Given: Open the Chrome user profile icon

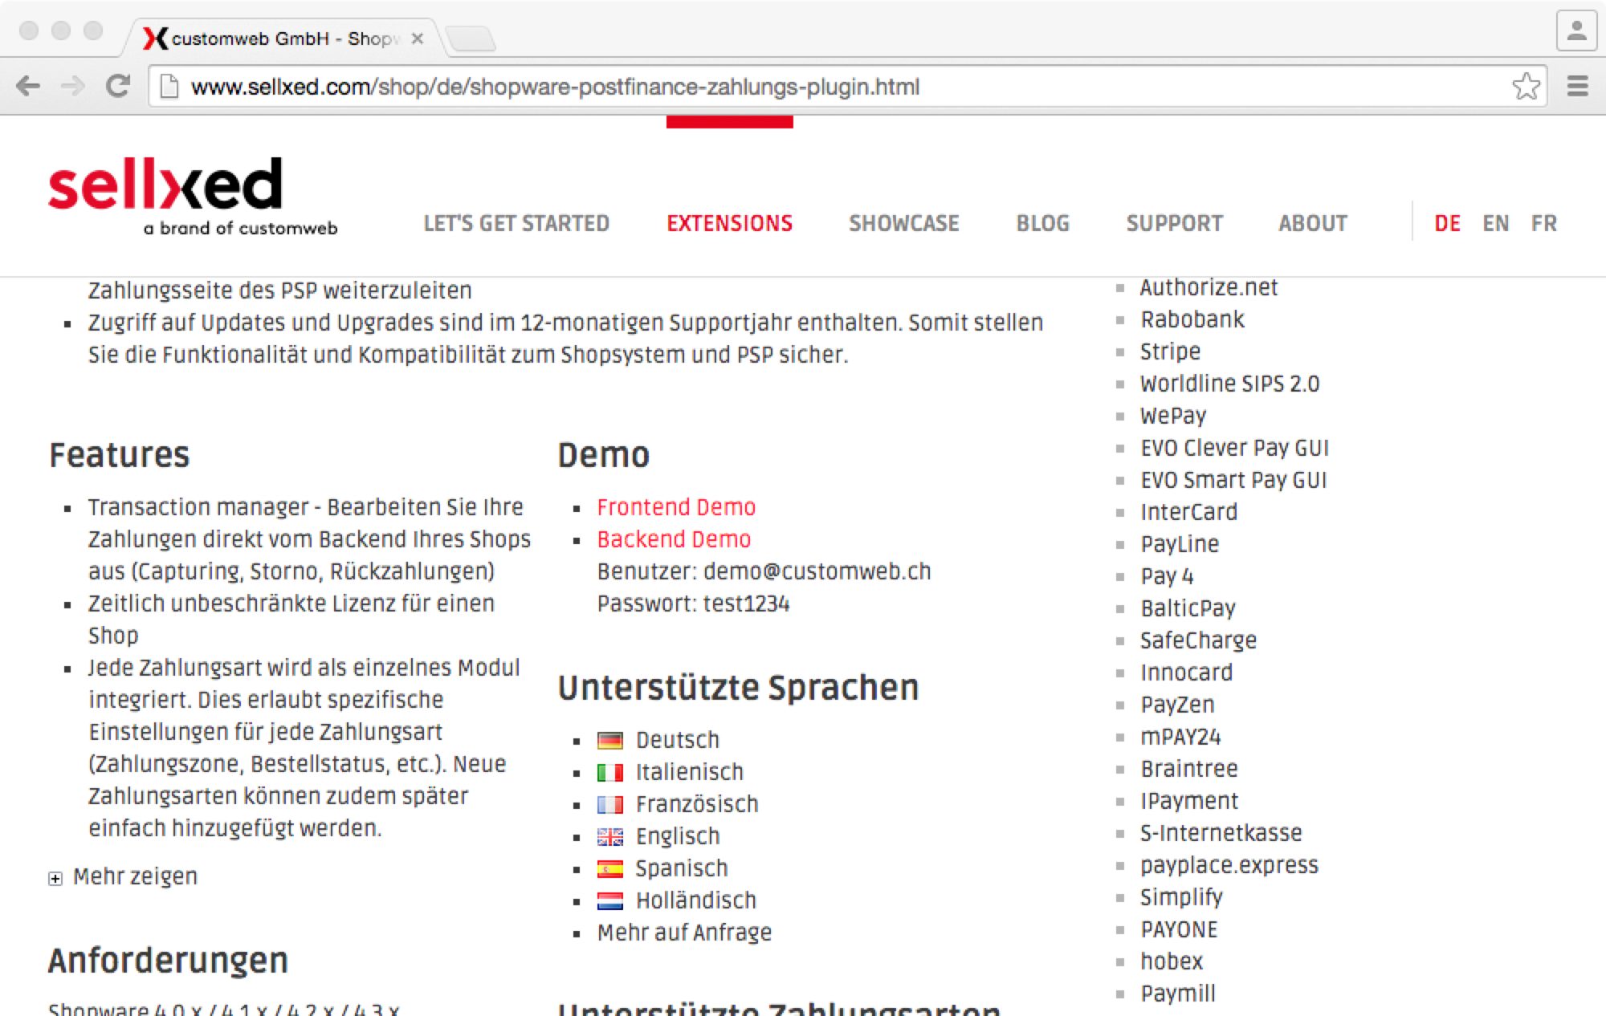Looking at the screenshot, I should pos(1577,31).
